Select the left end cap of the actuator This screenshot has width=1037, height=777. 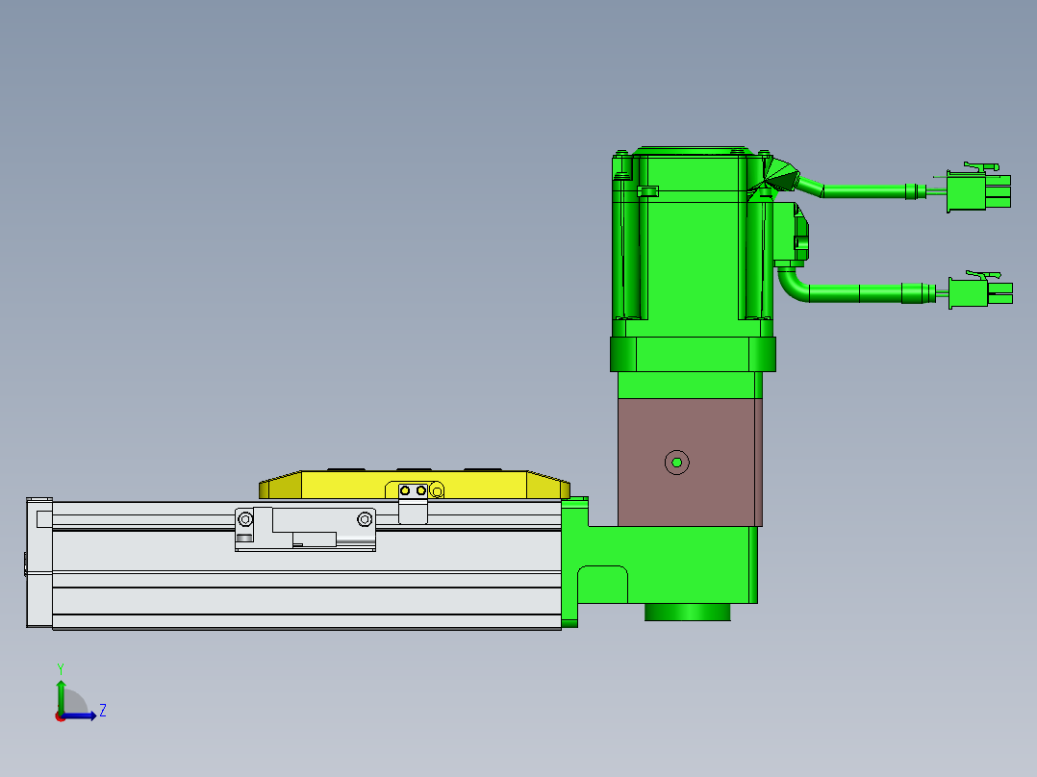[39, 563]
